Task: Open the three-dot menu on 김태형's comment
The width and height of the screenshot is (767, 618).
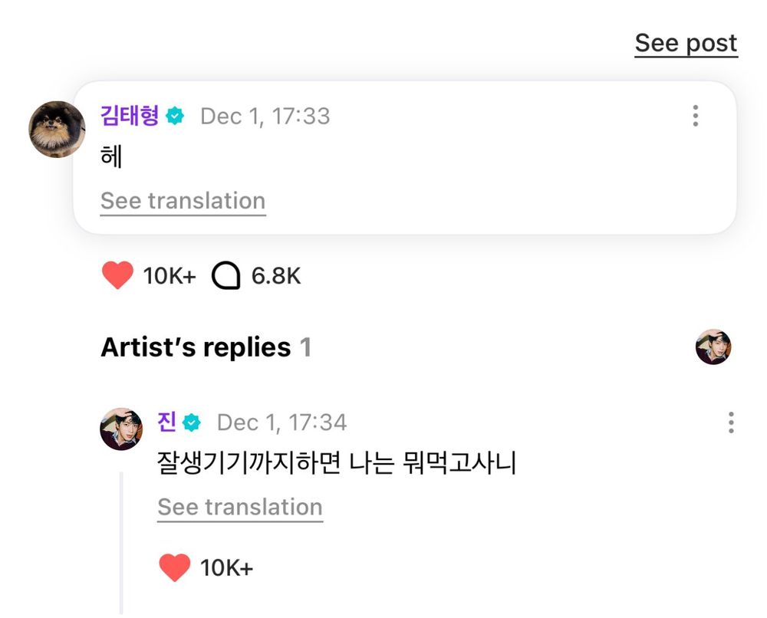Action: [695, 116]
